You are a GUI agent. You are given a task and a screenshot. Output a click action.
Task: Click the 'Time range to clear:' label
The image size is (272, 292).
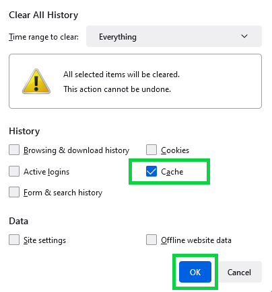coord(44,37)
